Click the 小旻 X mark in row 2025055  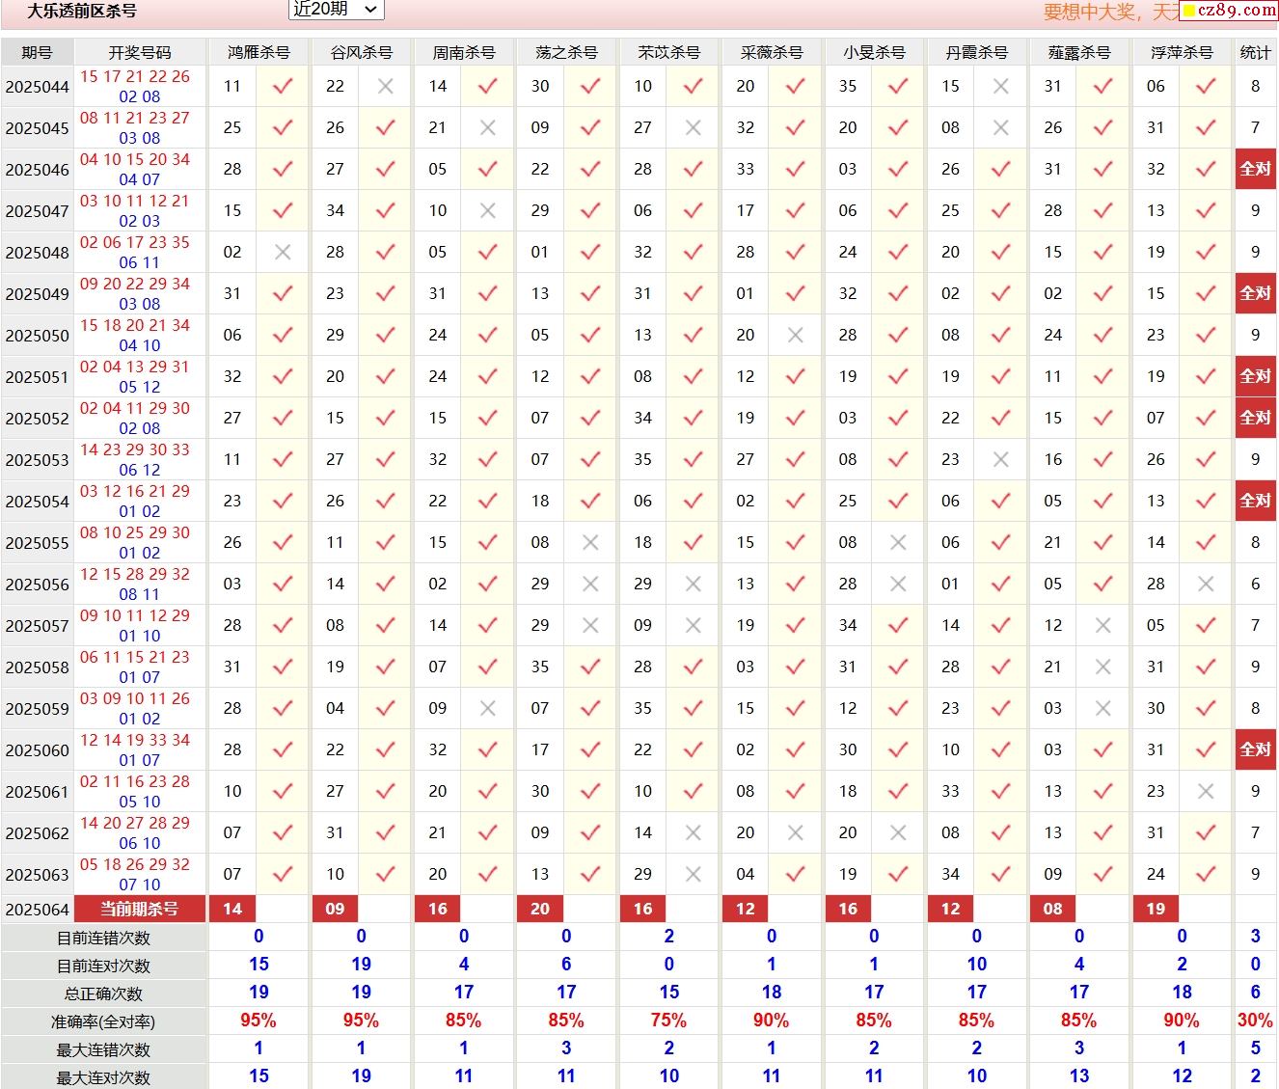pos(898,542)
